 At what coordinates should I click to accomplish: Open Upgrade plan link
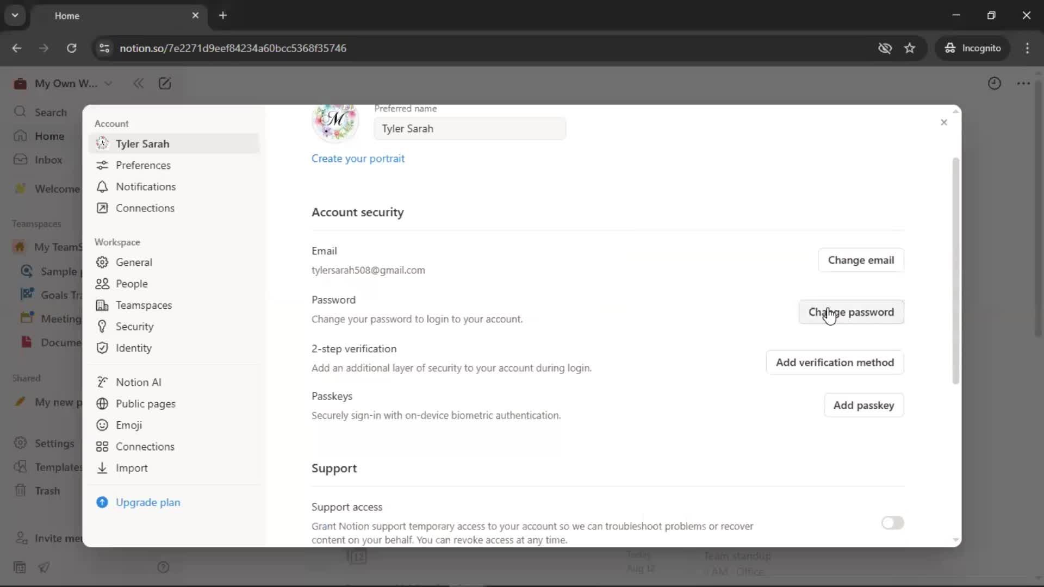(148, 503)
